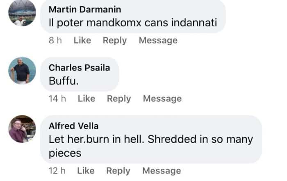The height and width of the screenshot is (181, 287).
Task: Open the 8 h timestamp link
Action: click(55, 40)
